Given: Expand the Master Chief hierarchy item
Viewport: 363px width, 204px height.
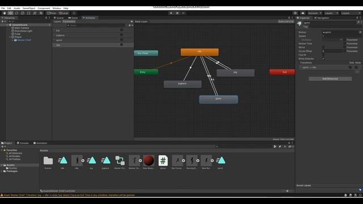Looking at the screenshot, I should click(x=12, y=40).
